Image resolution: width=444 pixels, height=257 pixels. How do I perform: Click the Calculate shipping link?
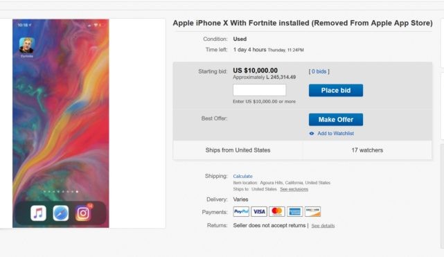(242, 176)
